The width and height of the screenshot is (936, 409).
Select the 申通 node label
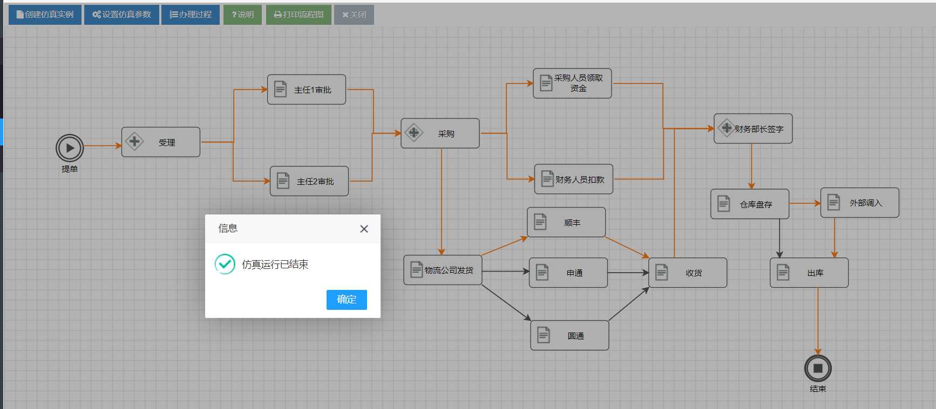(x=574, y=273)
